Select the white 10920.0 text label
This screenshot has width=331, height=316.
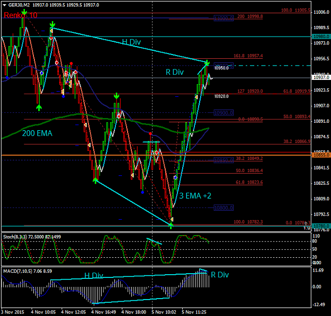pos(221,96)
